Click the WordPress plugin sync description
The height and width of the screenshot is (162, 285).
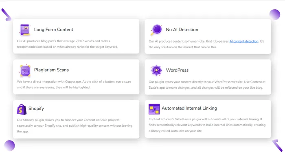click(206, 84)
